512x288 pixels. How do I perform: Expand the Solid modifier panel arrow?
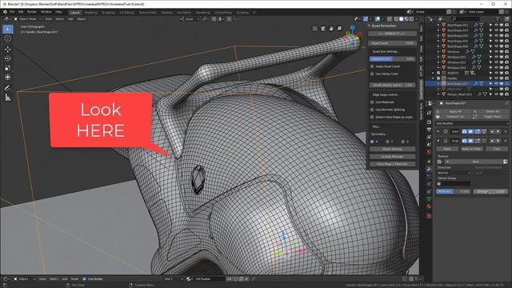tap(438, 131)
